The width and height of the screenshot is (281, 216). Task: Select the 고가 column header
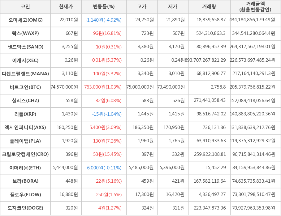click(142, 6)
